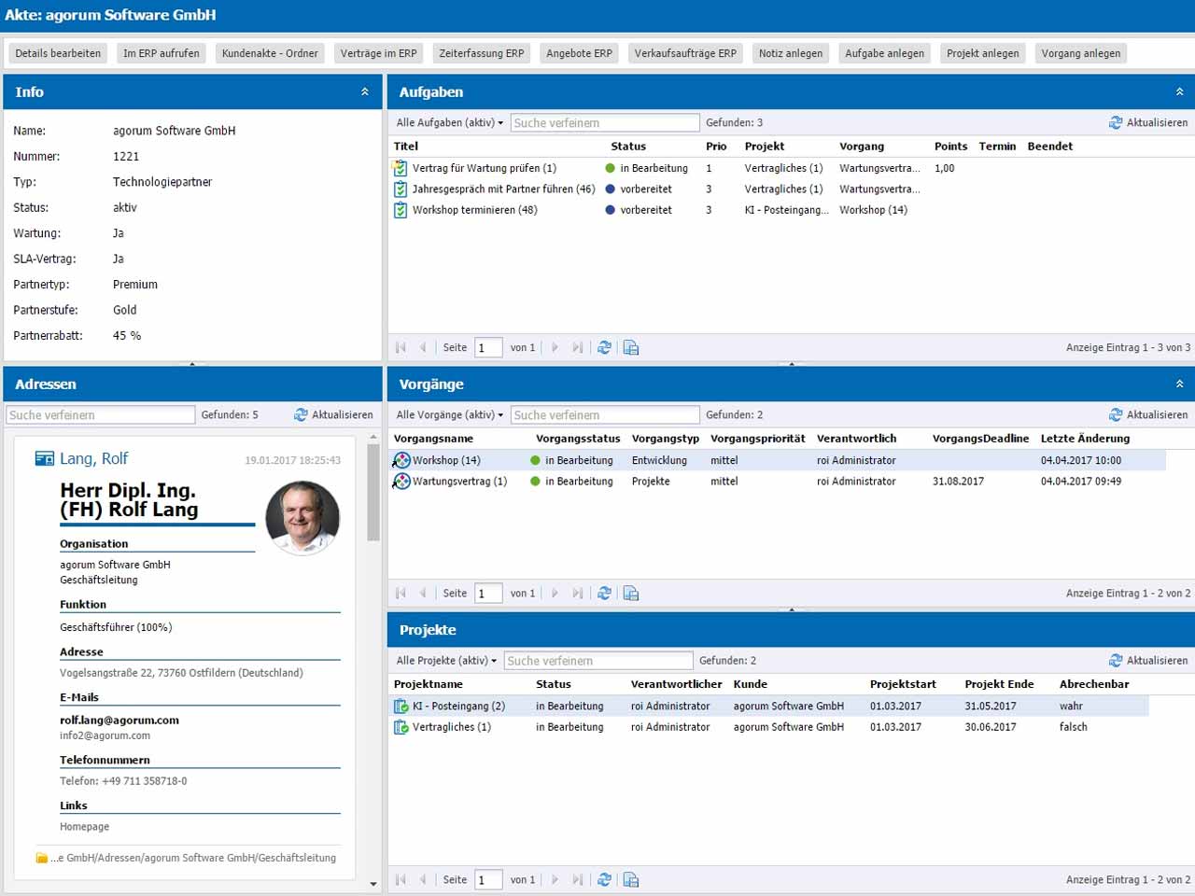Click the contact card icon beside Lang, Rolf
Image resolution: width=1195 pixels, height=896 pixels.
pos(44,458)
